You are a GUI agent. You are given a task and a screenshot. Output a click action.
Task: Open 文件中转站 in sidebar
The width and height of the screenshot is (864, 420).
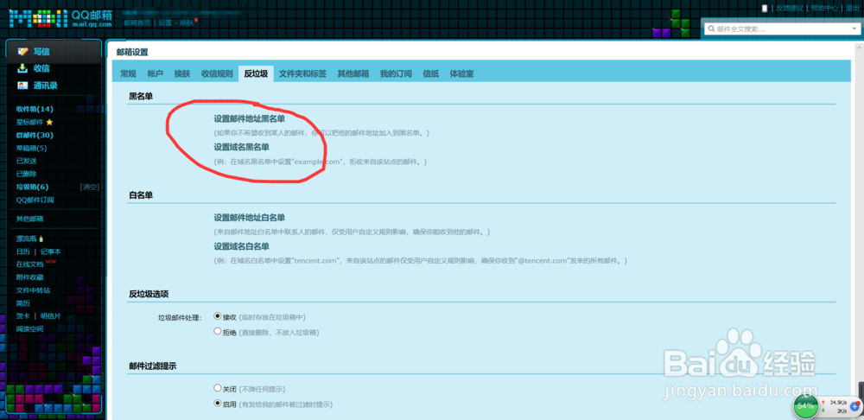click(x=33, y=290)
